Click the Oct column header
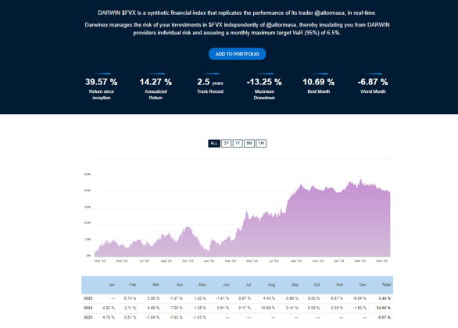 point(317,284)
